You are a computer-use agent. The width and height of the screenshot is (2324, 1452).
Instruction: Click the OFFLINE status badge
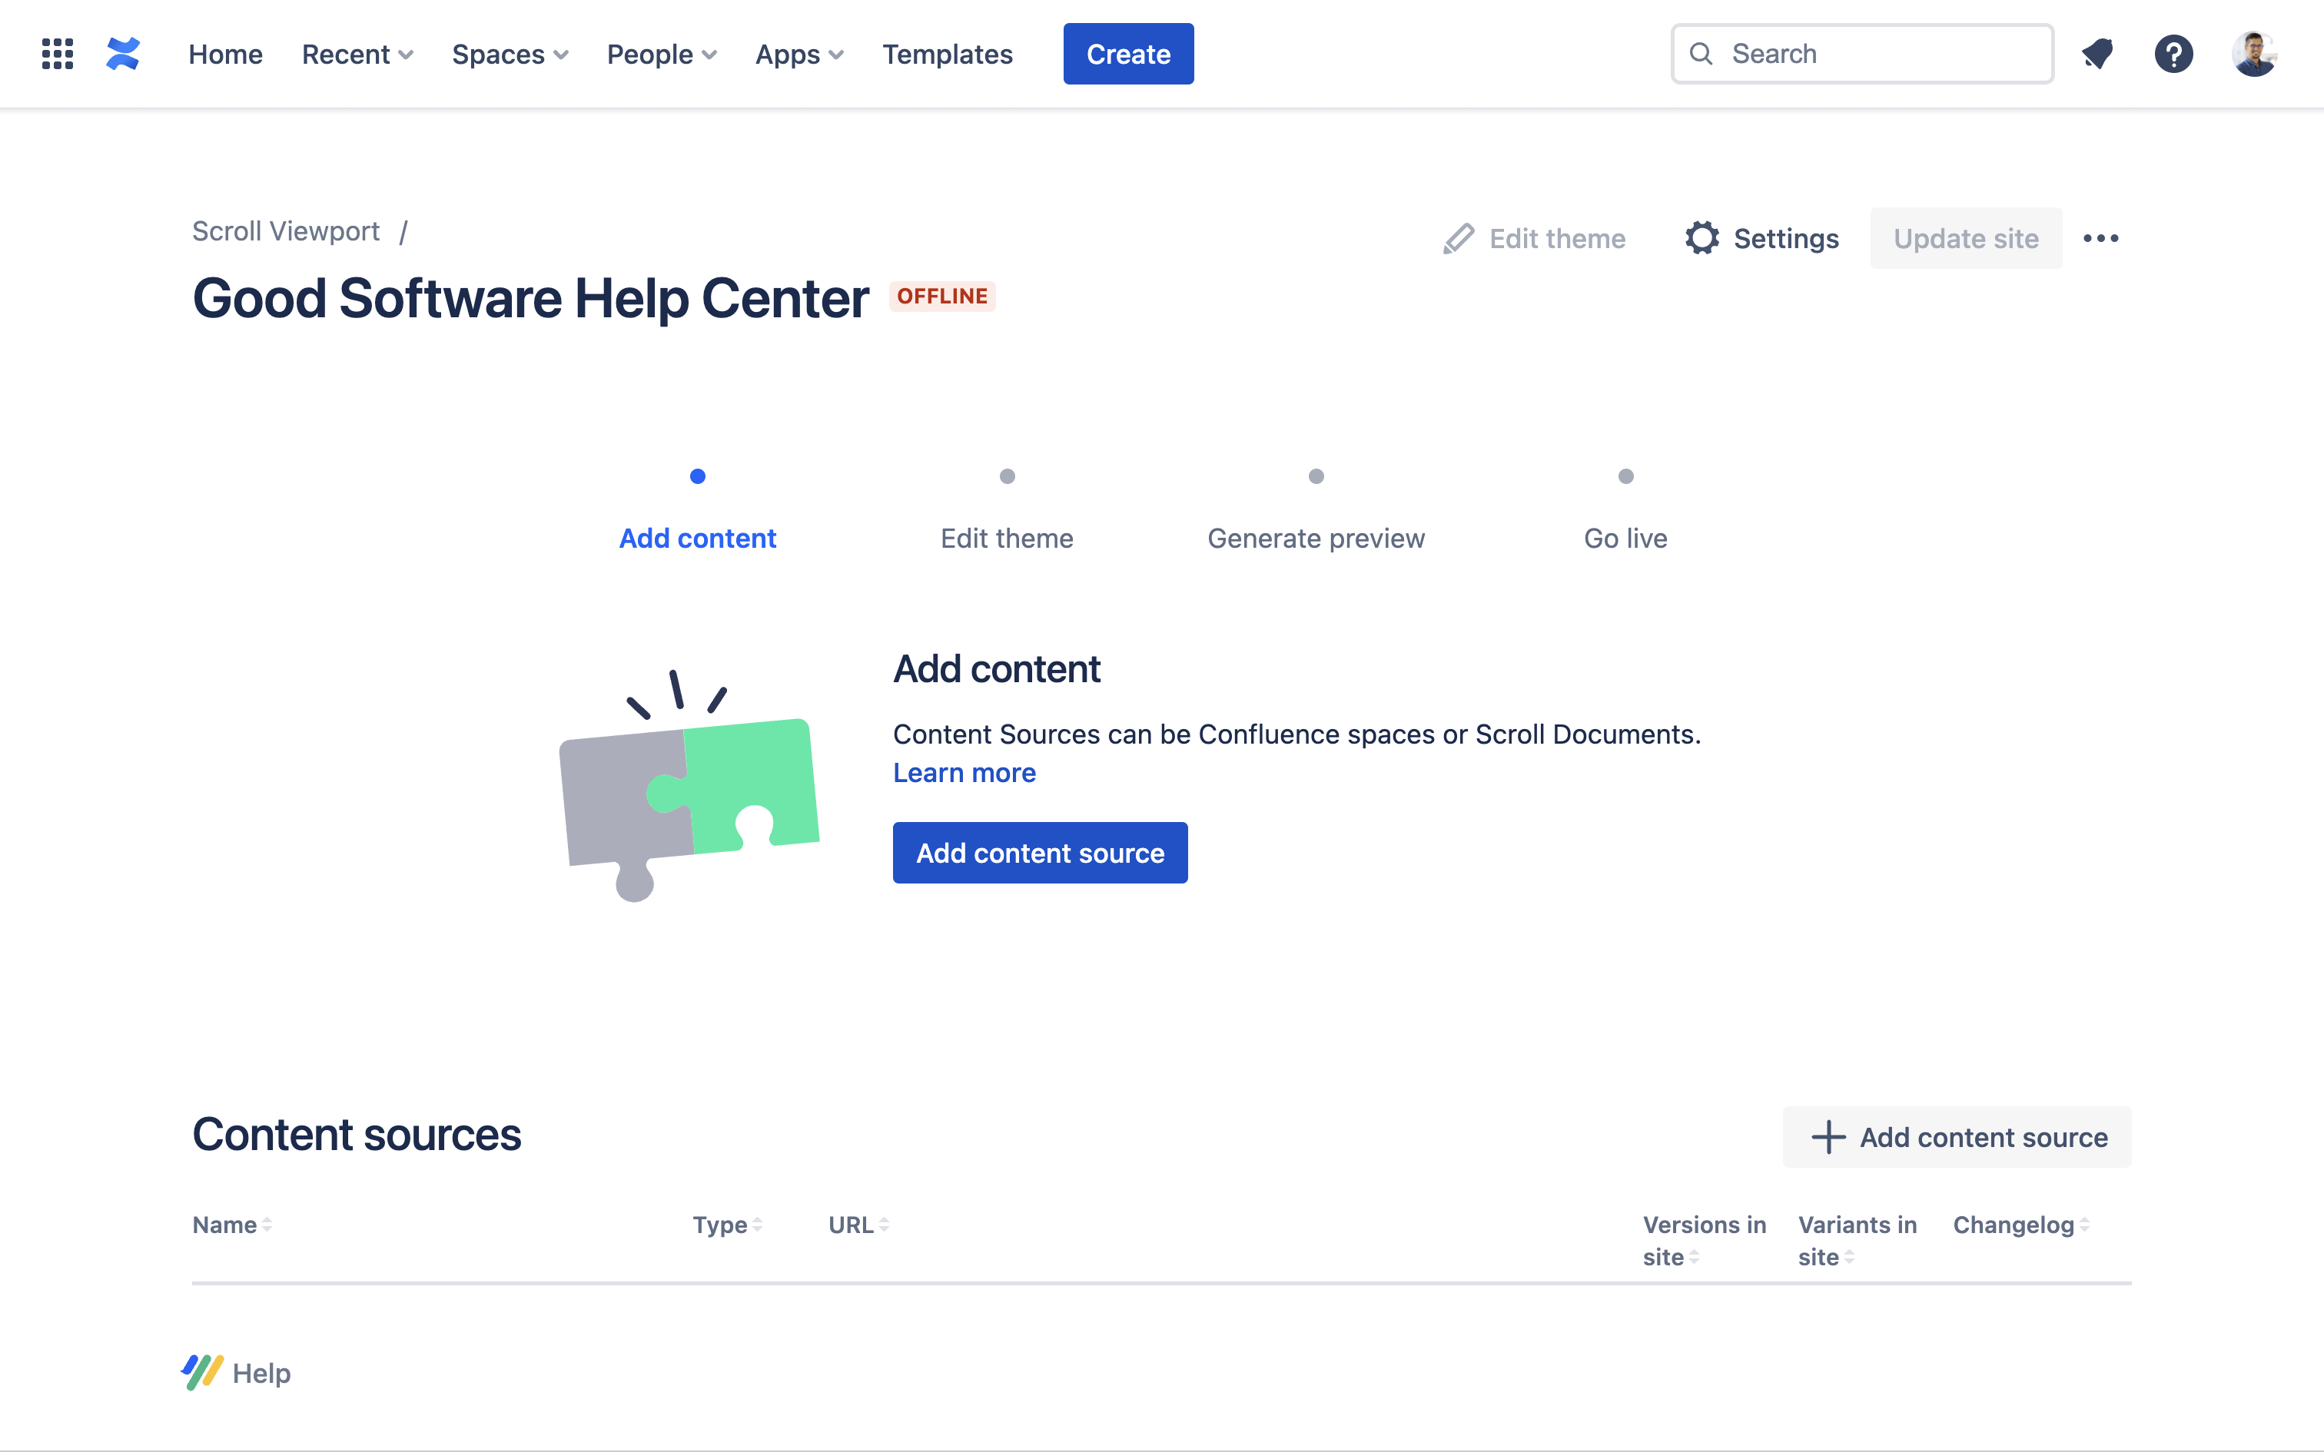(x=942, y=296)
